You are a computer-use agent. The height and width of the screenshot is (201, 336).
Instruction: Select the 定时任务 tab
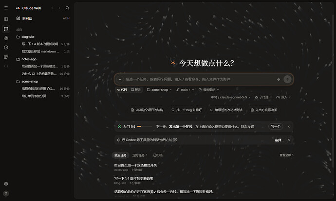tap(140, 155)
